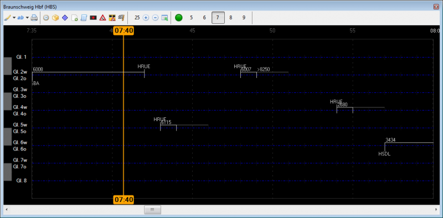Click the Gl. 5o track label
The image size is (443, 218).
[x=20, y=131]
